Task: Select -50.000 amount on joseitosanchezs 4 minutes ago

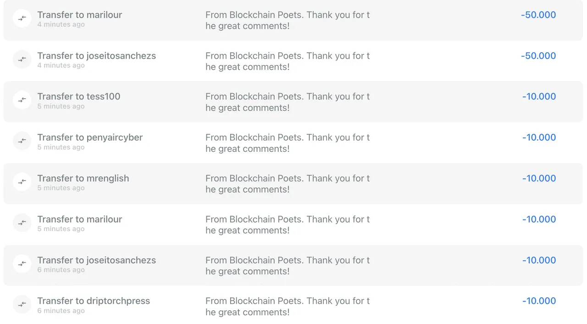Action: [x=538, y=56]
